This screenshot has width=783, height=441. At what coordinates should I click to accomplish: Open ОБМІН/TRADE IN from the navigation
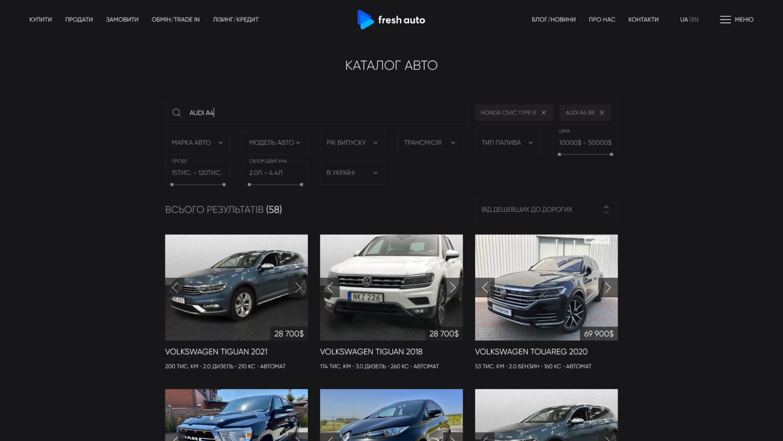click(175, 20)
